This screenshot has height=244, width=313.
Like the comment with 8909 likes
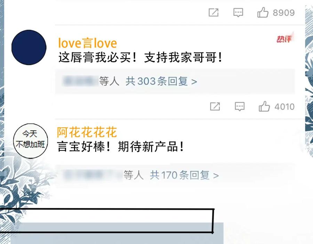pyautogui.click(x=263, y=12)
